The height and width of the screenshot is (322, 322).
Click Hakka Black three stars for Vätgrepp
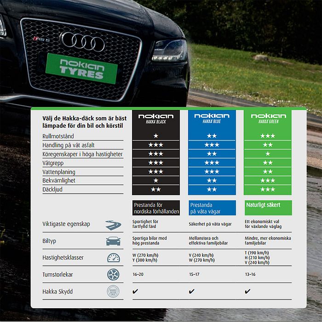[156, 163]
